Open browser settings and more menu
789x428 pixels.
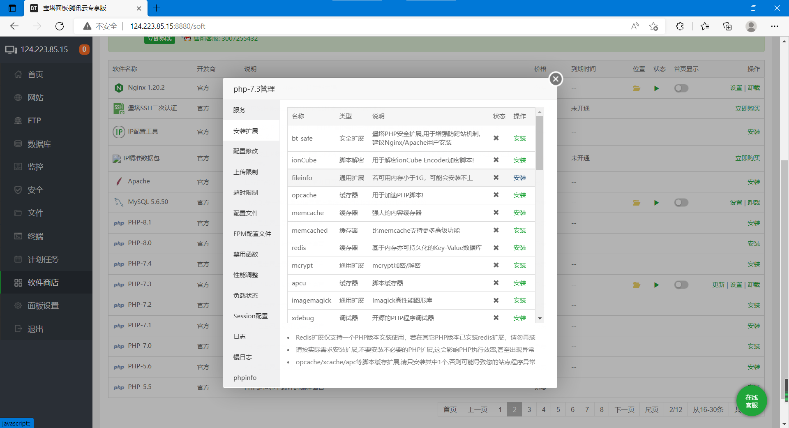tap(774, 26)
